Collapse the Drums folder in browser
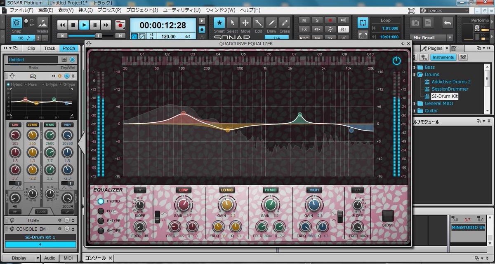The image size is (495, 264). point(415,75)
